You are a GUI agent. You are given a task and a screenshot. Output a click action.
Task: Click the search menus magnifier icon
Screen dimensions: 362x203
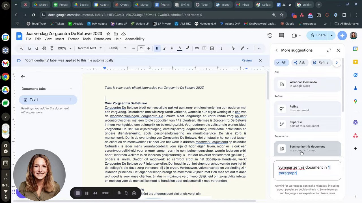click(x=21, y=48)
